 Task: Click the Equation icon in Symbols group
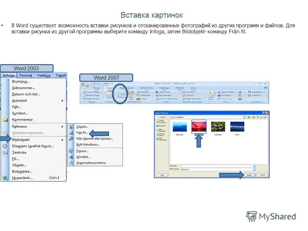coord(256,91)
